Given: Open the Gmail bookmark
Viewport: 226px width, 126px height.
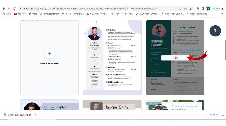Looking at the screenshot, I should tap(7, 13).
